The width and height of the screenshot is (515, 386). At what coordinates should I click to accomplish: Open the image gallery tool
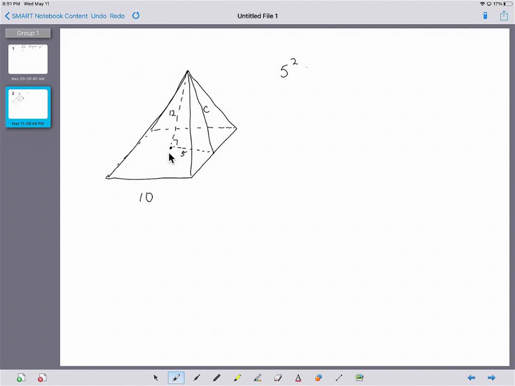coord(359,377)
